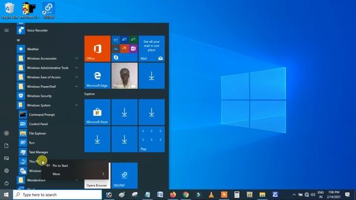Open the Photos tile
This screenshot has width=356, height=200.
pyautogui.click(x=125, y=76)
